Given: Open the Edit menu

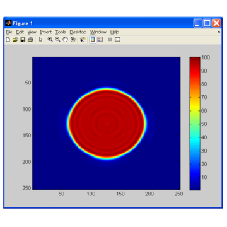Looking at the screenshot, I should 20,32.
